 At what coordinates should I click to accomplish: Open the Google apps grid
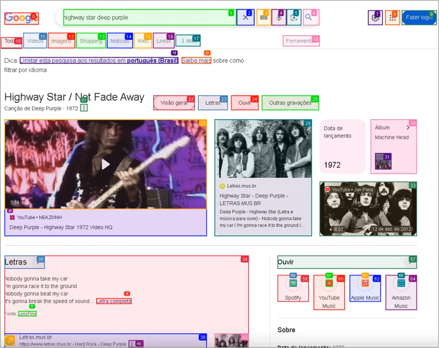pos(392,18)
